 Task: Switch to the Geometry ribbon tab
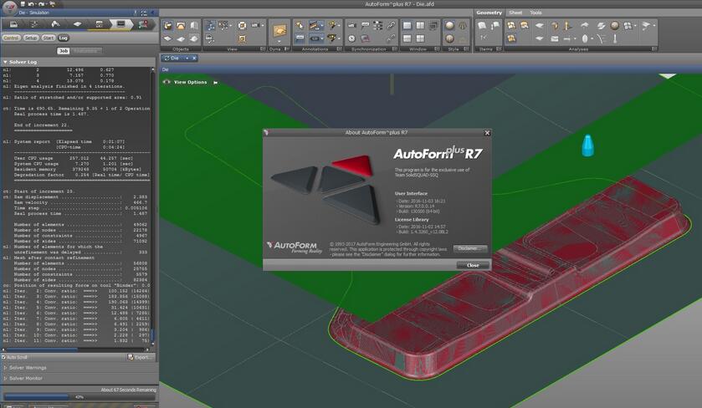coord(489,13)
